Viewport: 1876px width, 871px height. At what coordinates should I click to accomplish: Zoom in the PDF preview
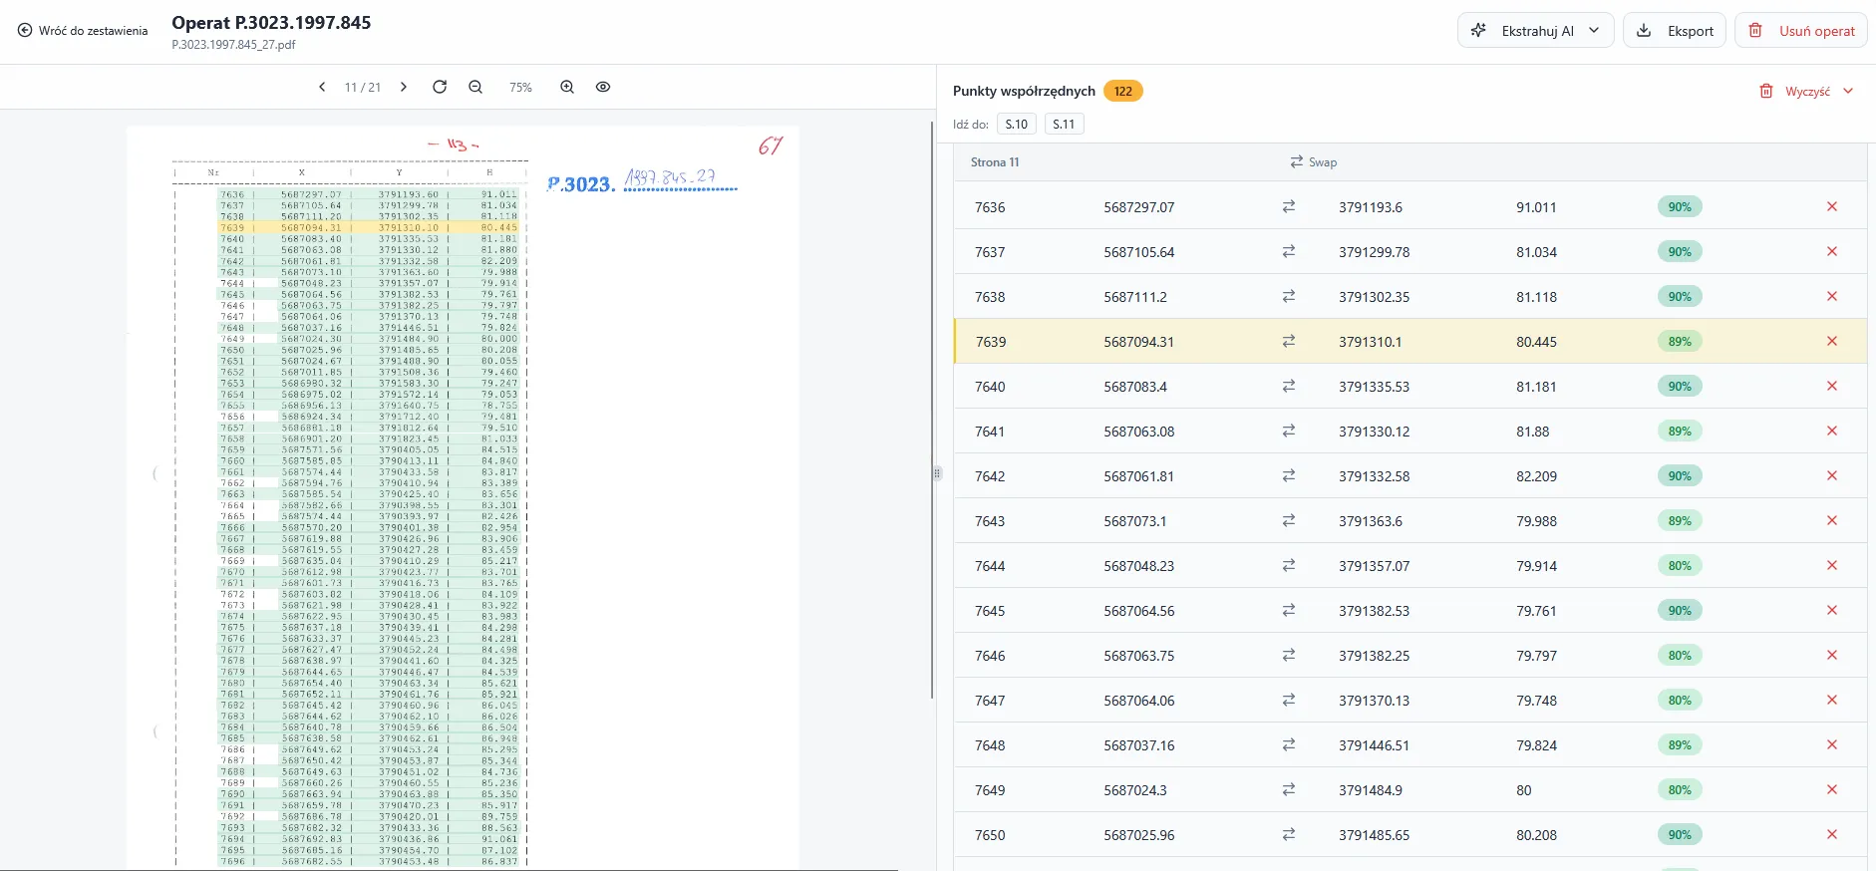(567, 87)
